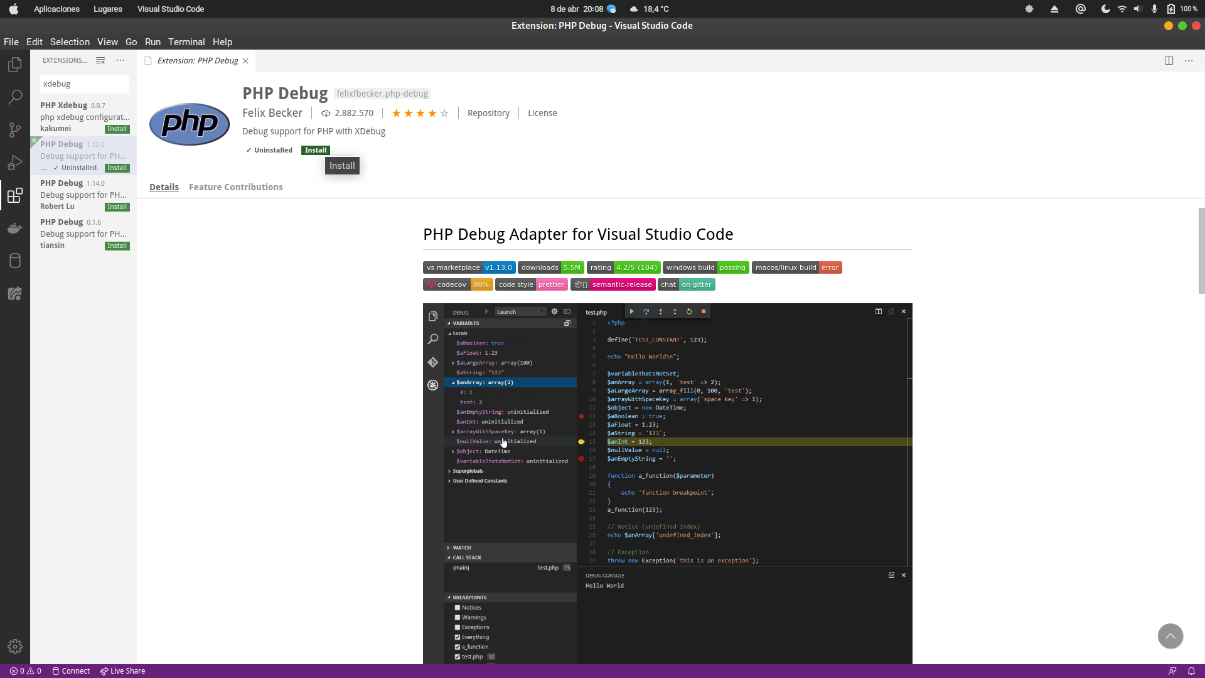Open the Selection menu

70,42
